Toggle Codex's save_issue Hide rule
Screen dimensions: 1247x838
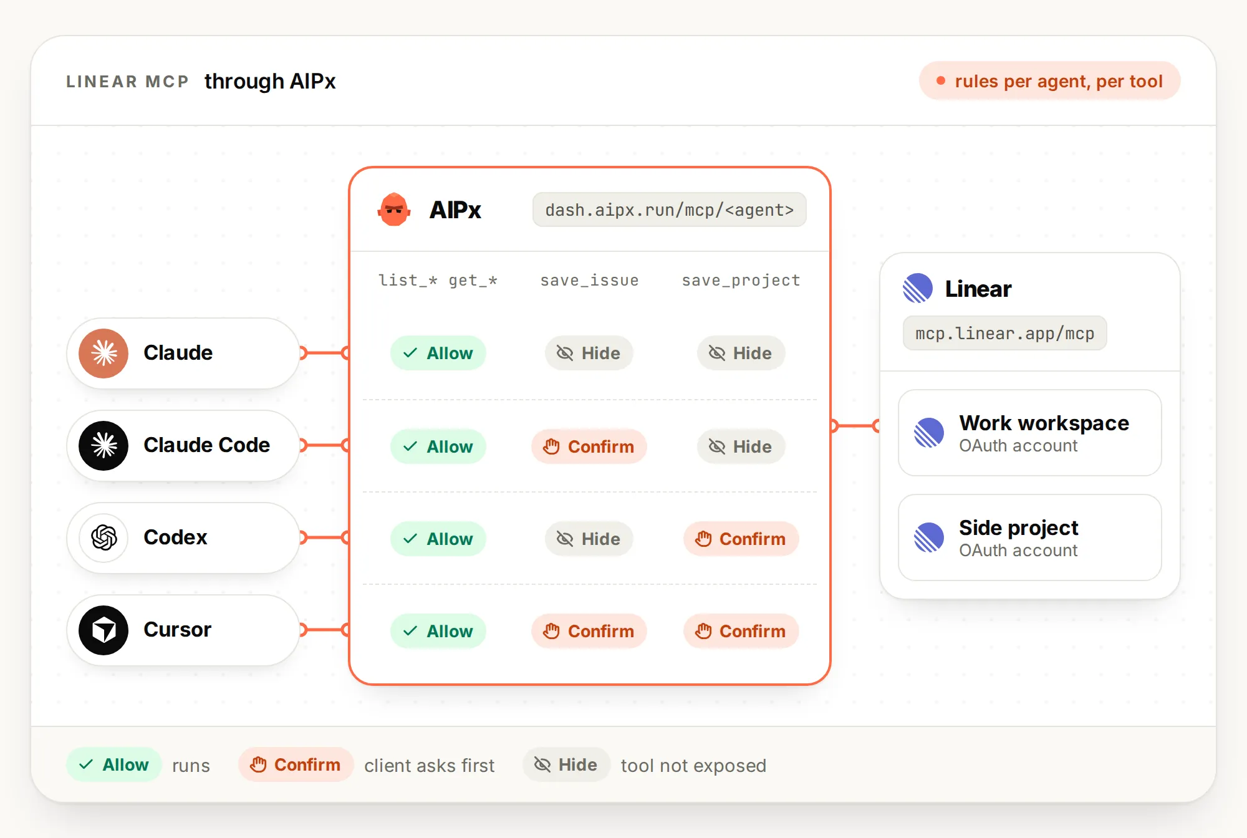click(x=589, y=539)
